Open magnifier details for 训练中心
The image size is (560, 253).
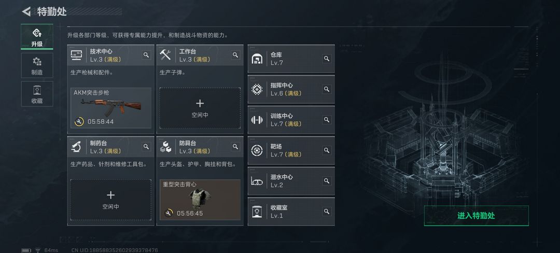(x=327, y=120)
